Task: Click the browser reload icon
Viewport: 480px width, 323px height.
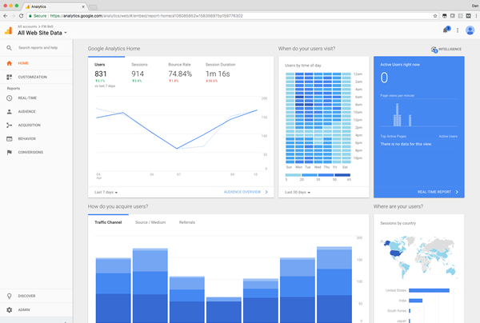Action: pos(21,16)
